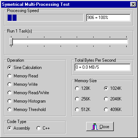This screenshot has width=138, height=138.
Task: Click the task count slider thumb
Action: [11, 42]
